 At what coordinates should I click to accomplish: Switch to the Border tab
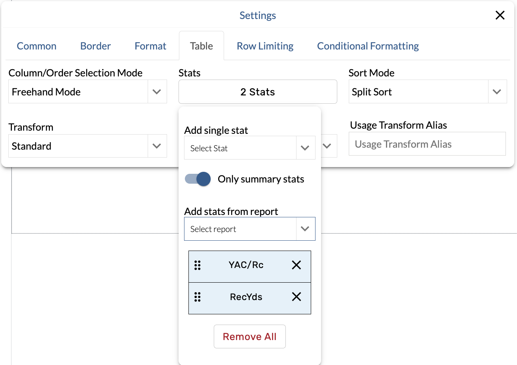pos(95,46)
